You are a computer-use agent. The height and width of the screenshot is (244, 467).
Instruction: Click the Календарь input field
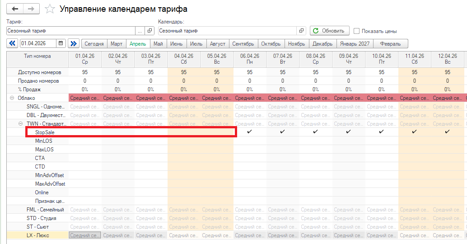point(227,31)
